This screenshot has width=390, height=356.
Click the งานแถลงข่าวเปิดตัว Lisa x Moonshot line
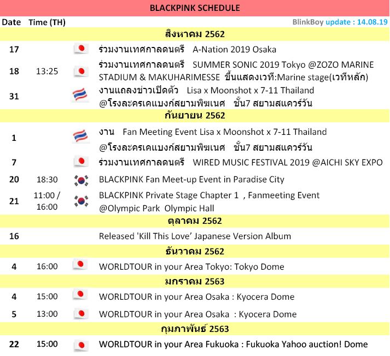point(206,90)
